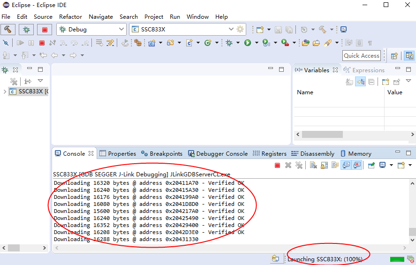
Task: Click the Open Perspective icon
Action: pyautogui.click(x=394, y=56)
